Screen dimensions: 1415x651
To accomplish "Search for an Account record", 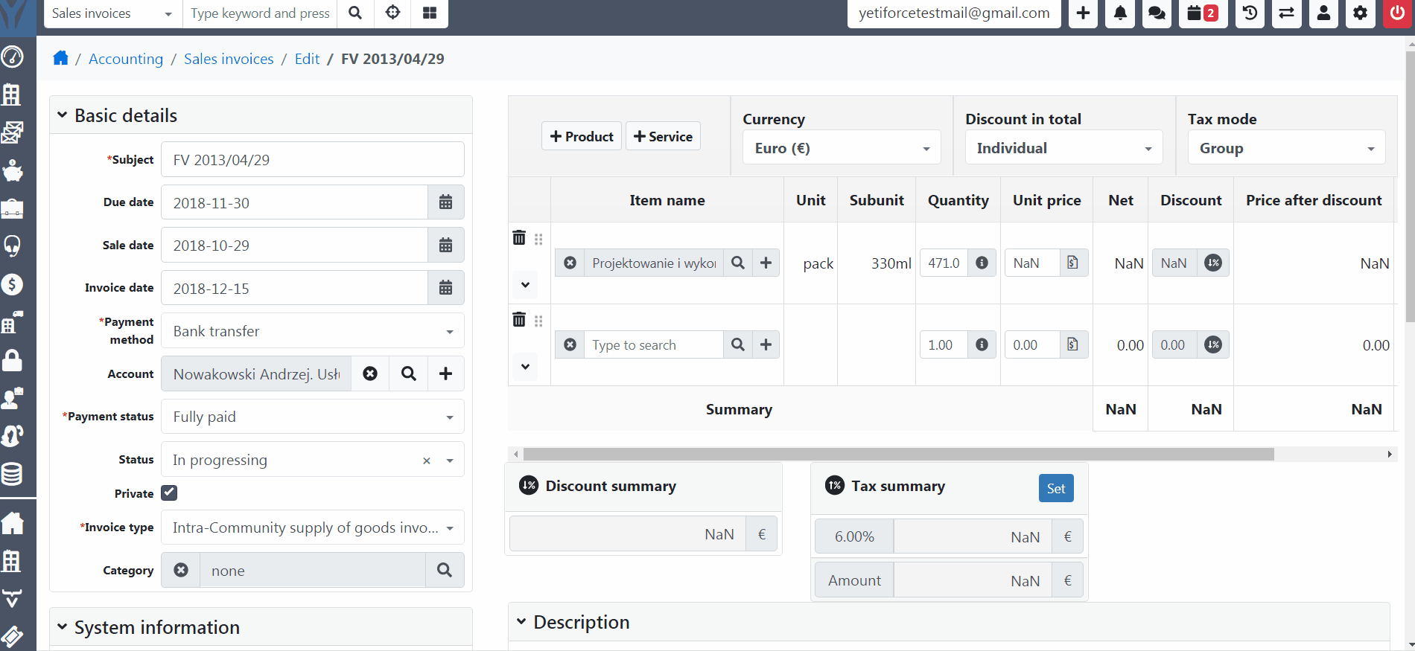I will tap(408, 373).
